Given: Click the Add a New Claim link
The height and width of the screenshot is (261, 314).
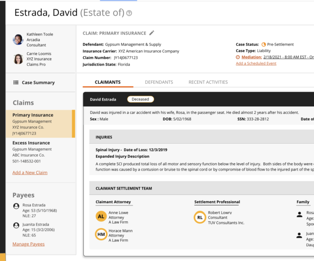Looking at the screenshot, I should (30, 172).
